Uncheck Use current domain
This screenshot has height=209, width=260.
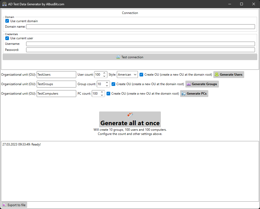coord(7,21)
